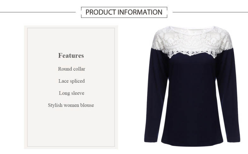The height and width of the screenshot is (154, 248).
Task: Click the empty area below the features list
Action: 71,128
